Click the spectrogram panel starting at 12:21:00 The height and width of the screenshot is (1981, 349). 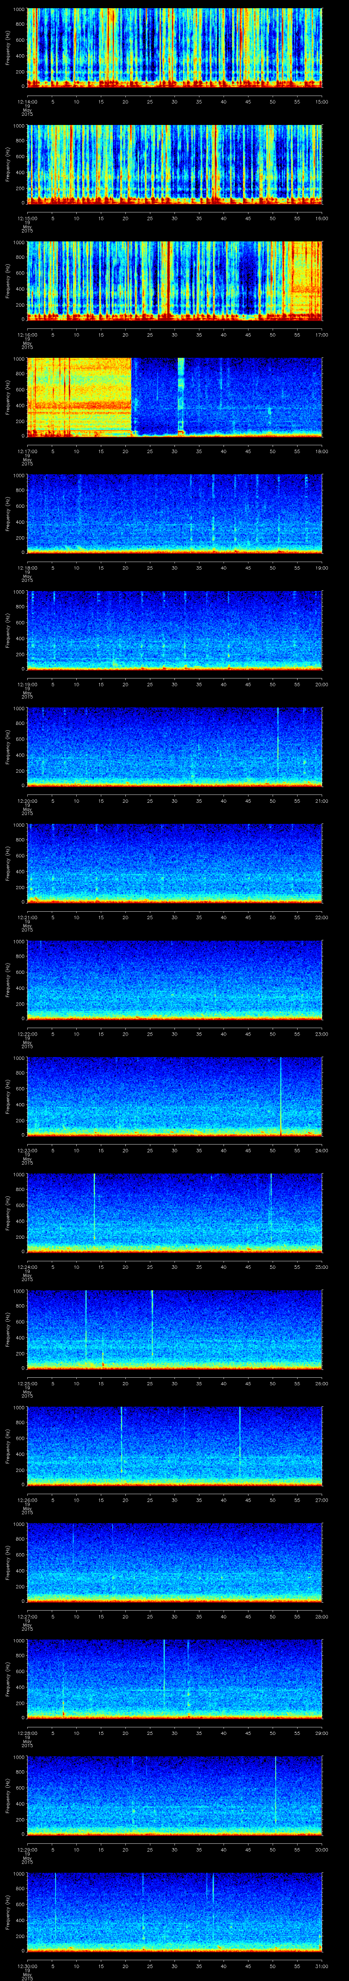coord(175,863)
